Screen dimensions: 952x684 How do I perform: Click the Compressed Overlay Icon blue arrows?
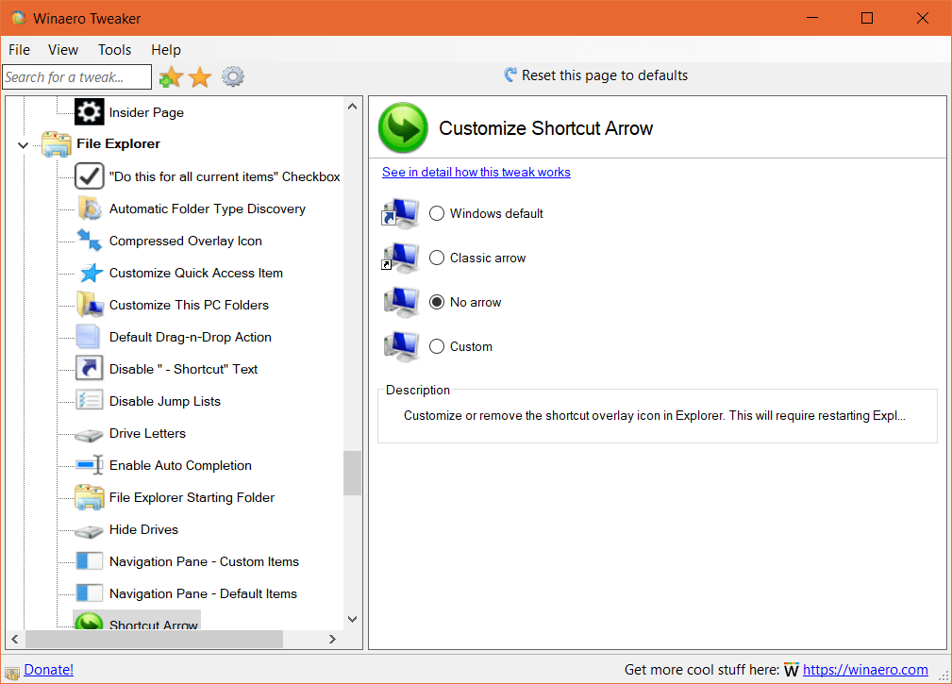(90, 241)
